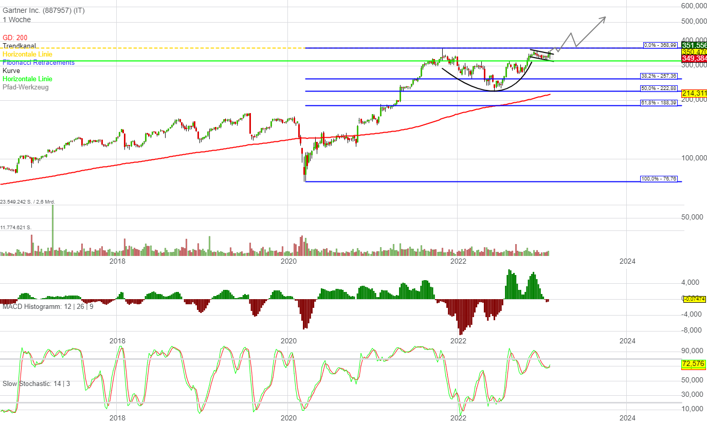This screenshot has width=707, height=423.
Task: Click the 2020 label below the Slow Stochastic panel
Action: (x=289, y=418)
